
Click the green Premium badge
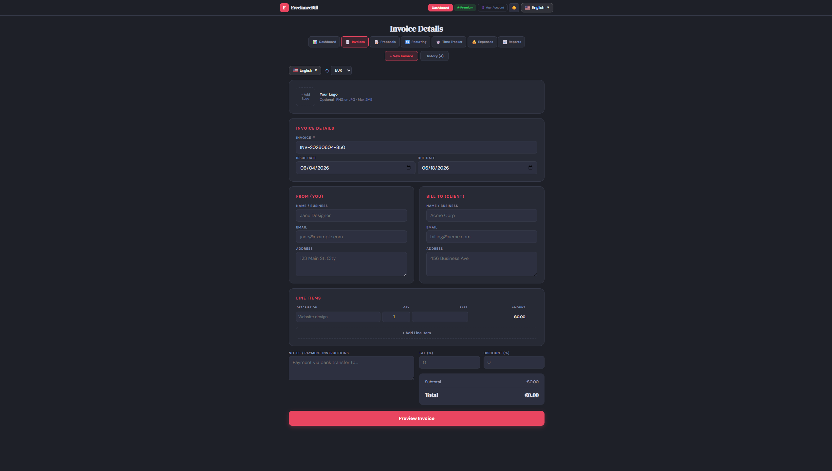tap(465, 8)
